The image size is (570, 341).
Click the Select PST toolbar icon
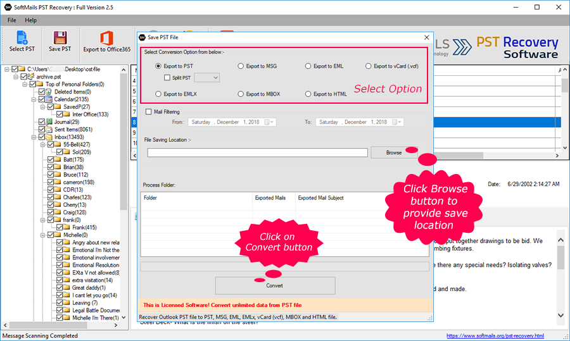(22, 38)
